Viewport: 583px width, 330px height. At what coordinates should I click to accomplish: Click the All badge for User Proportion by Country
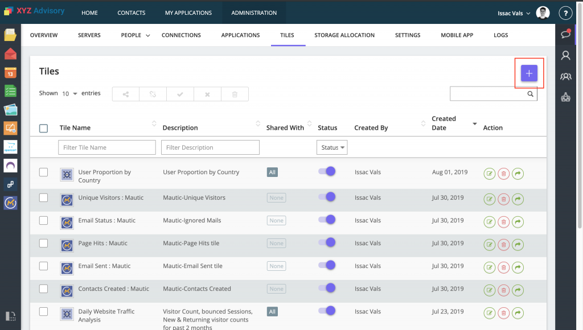pos(272,172)
